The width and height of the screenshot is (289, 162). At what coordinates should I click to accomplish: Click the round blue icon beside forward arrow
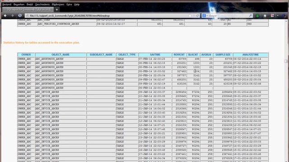click(x=20, y=16)
